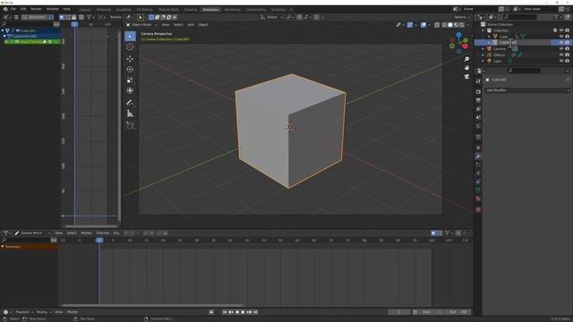Open the Global transform orientation dropdown
Image resolution: width=573 pixels, height=322 pixels.
point(272,17)
